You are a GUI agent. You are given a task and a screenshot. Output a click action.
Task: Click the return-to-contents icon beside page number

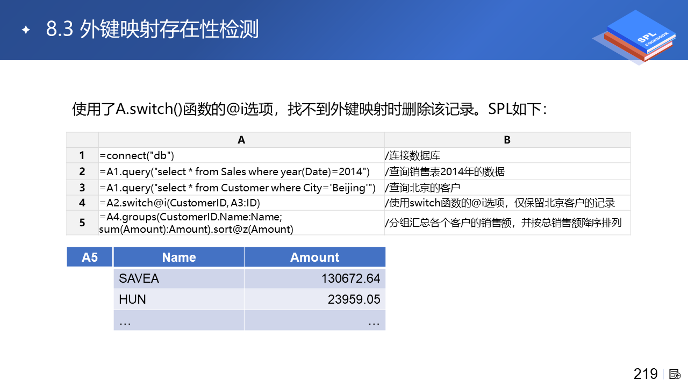(675, 374)
